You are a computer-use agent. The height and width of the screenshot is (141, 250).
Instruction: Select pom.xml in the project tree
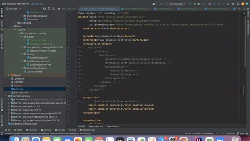click(x=19, y=89)
